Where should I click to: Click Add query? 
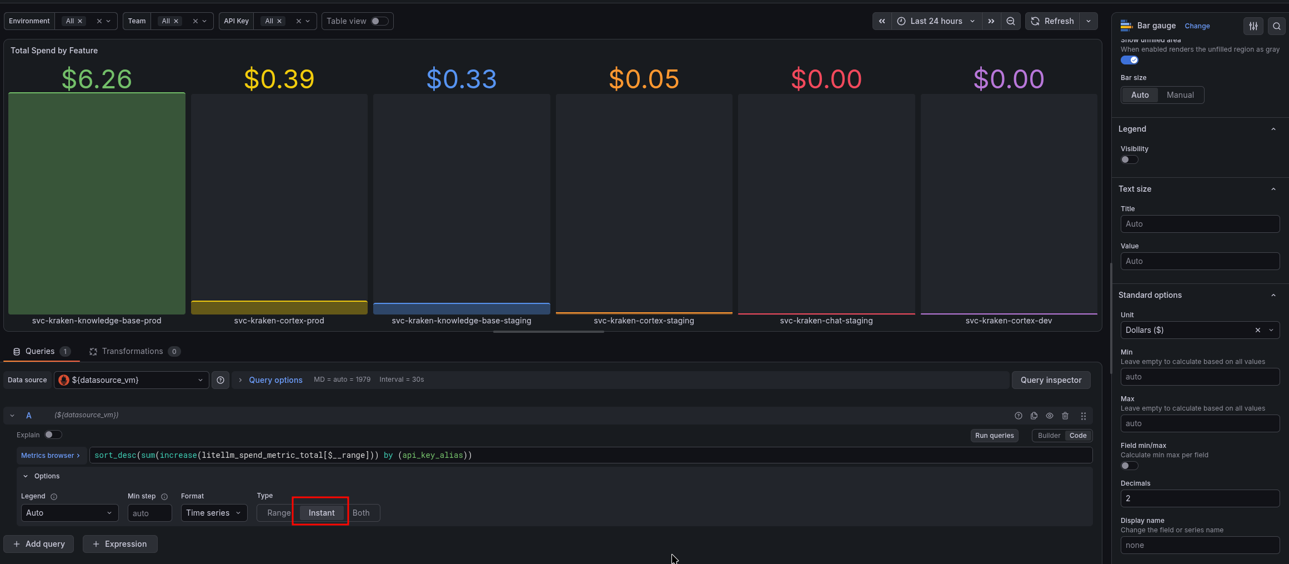tap(39, 544)
